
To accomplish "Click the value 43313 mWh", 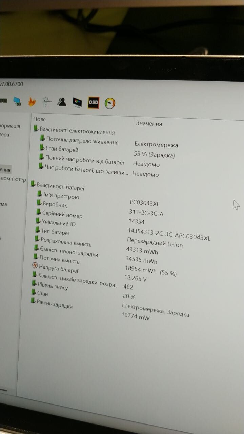I will pos(142,251).
